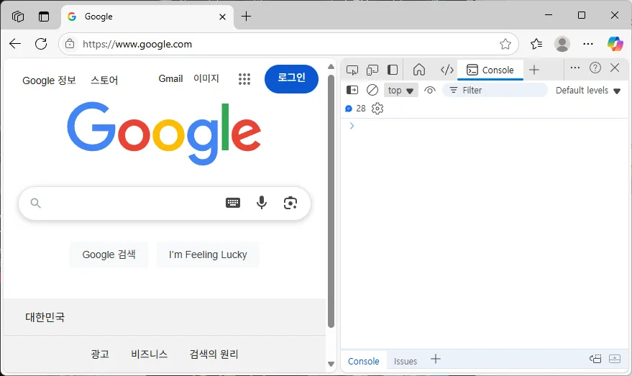Open the top context dropdown
The width and height of the screenshot is (632, 376).
click(x=401, y=91)
